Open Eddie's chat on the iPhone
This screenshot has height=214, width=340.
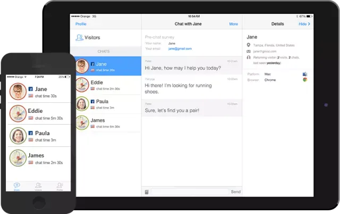coord(39,113)
